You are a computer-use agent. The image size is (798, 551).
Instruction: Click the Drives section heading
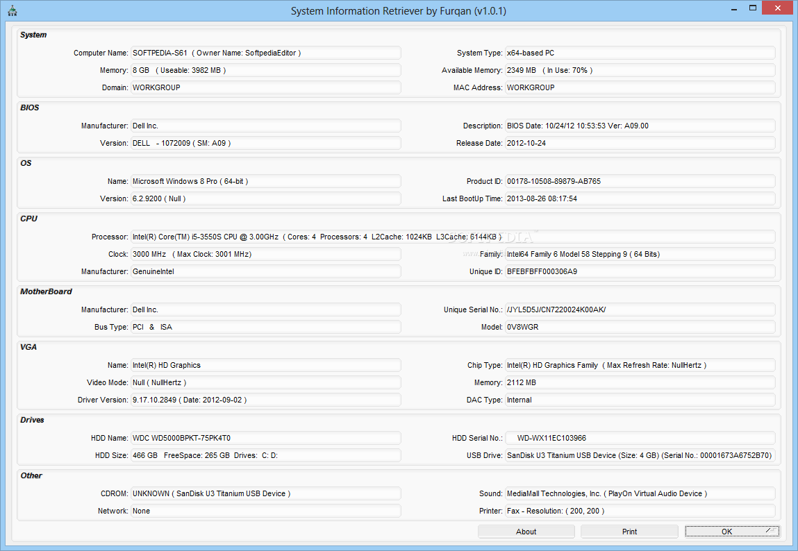tap(32, 420)
